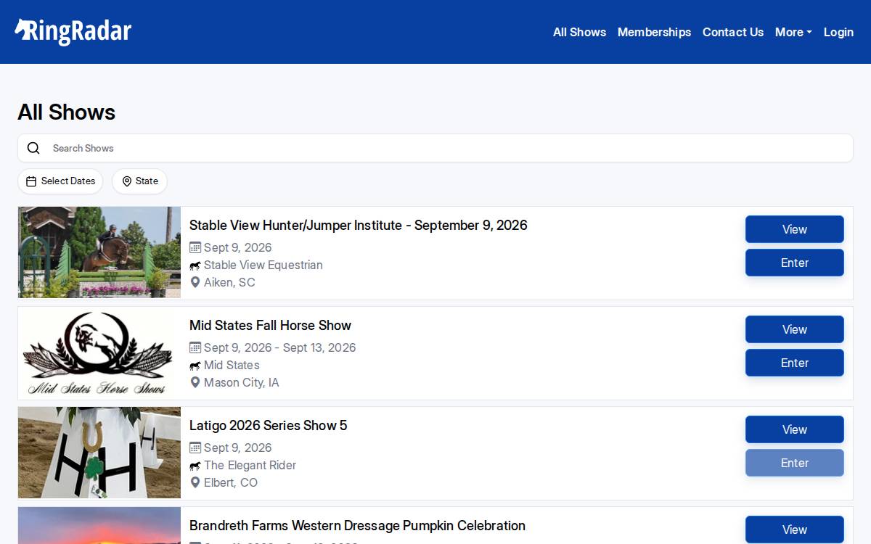This screenshot has height=544, width=871.
Task: Click Login in the top navigation
Action: [x=838, y=32]
